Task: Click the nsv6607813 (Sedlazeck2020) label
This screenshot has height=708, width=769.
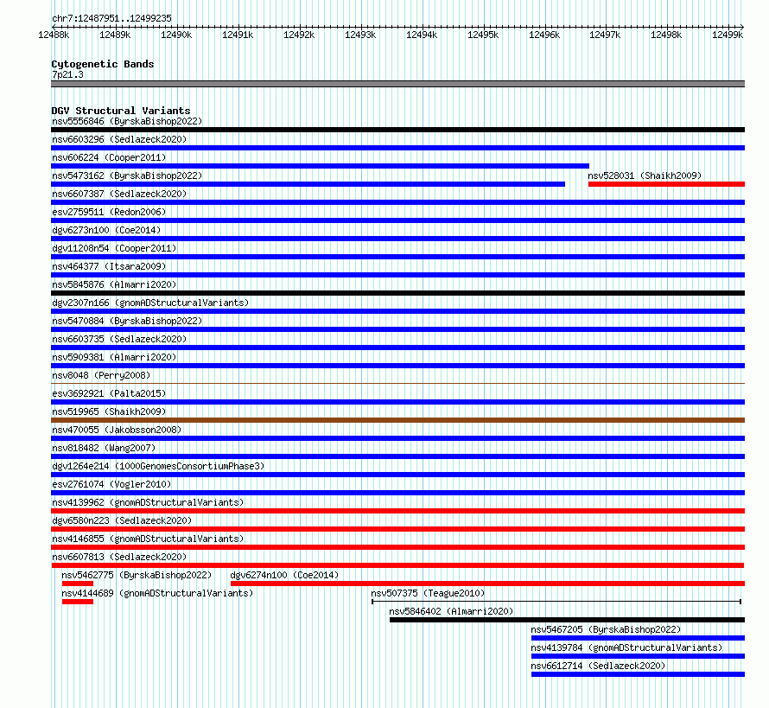Action: 119,557
